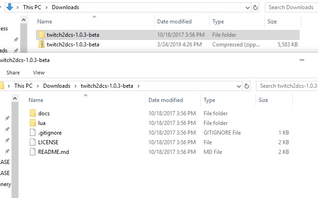Click This PC breadcrumb in Downloads window
This screenshot has height=198, width=318.
(32, 7)
